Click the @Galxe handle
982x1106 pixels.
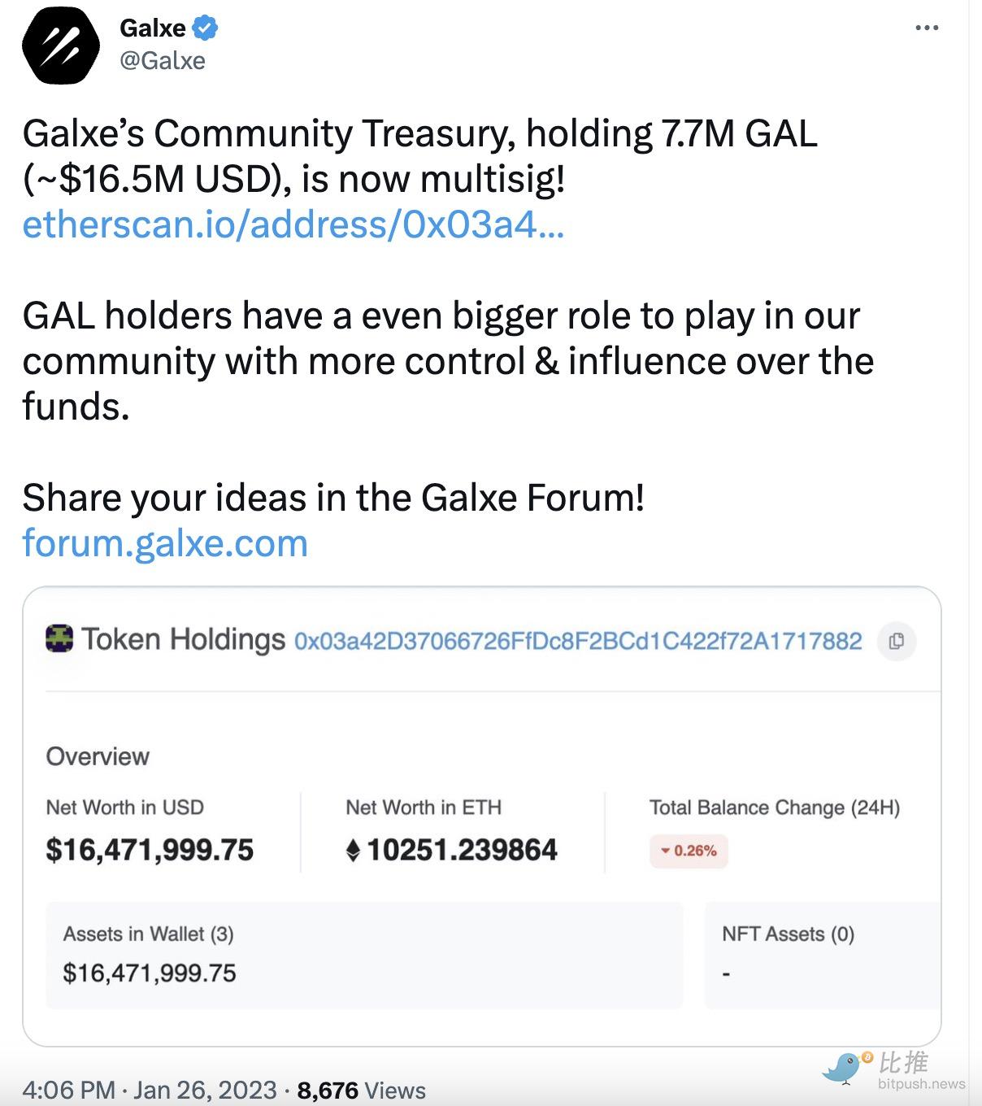[163, 61]
